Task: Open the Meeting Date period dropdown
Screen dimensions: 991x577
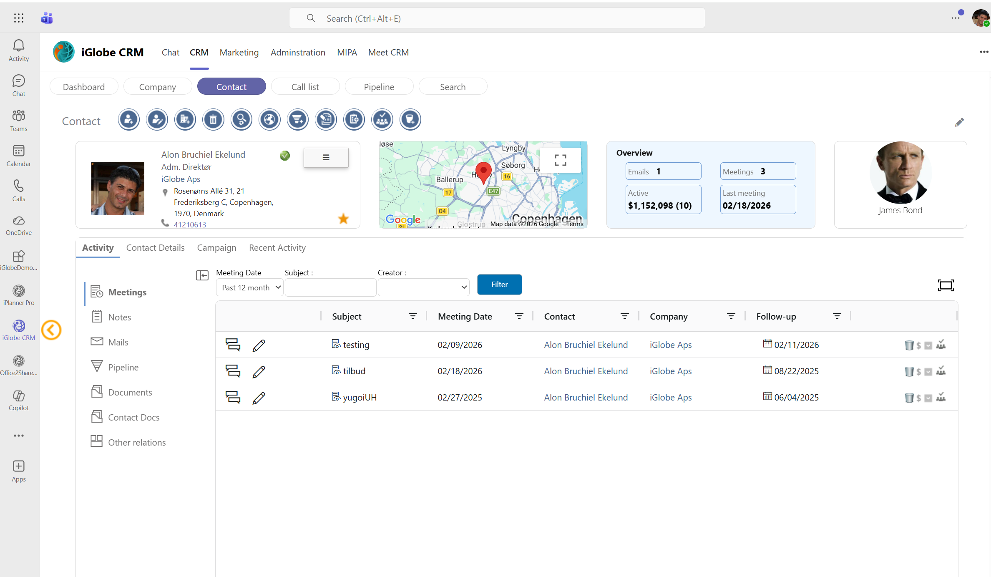Action: click(x=250, y=287)
